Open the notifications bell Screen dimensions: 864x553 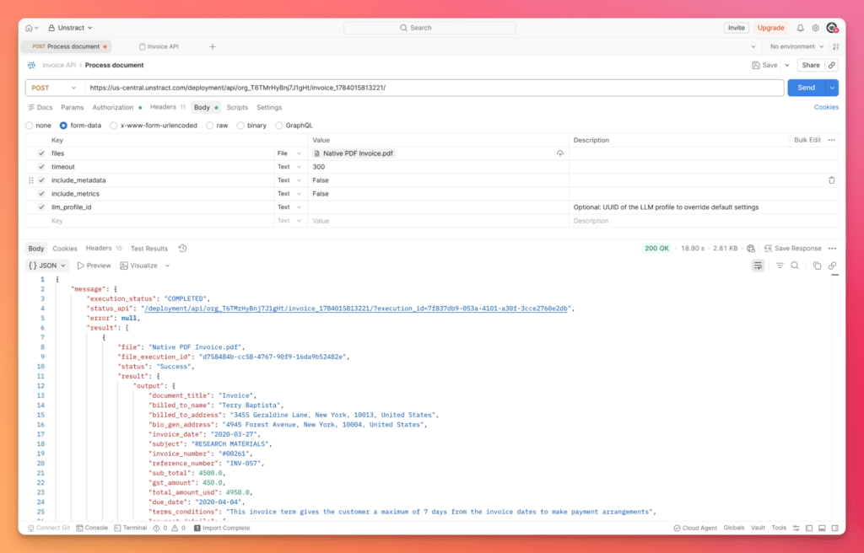tap(800, 28)
